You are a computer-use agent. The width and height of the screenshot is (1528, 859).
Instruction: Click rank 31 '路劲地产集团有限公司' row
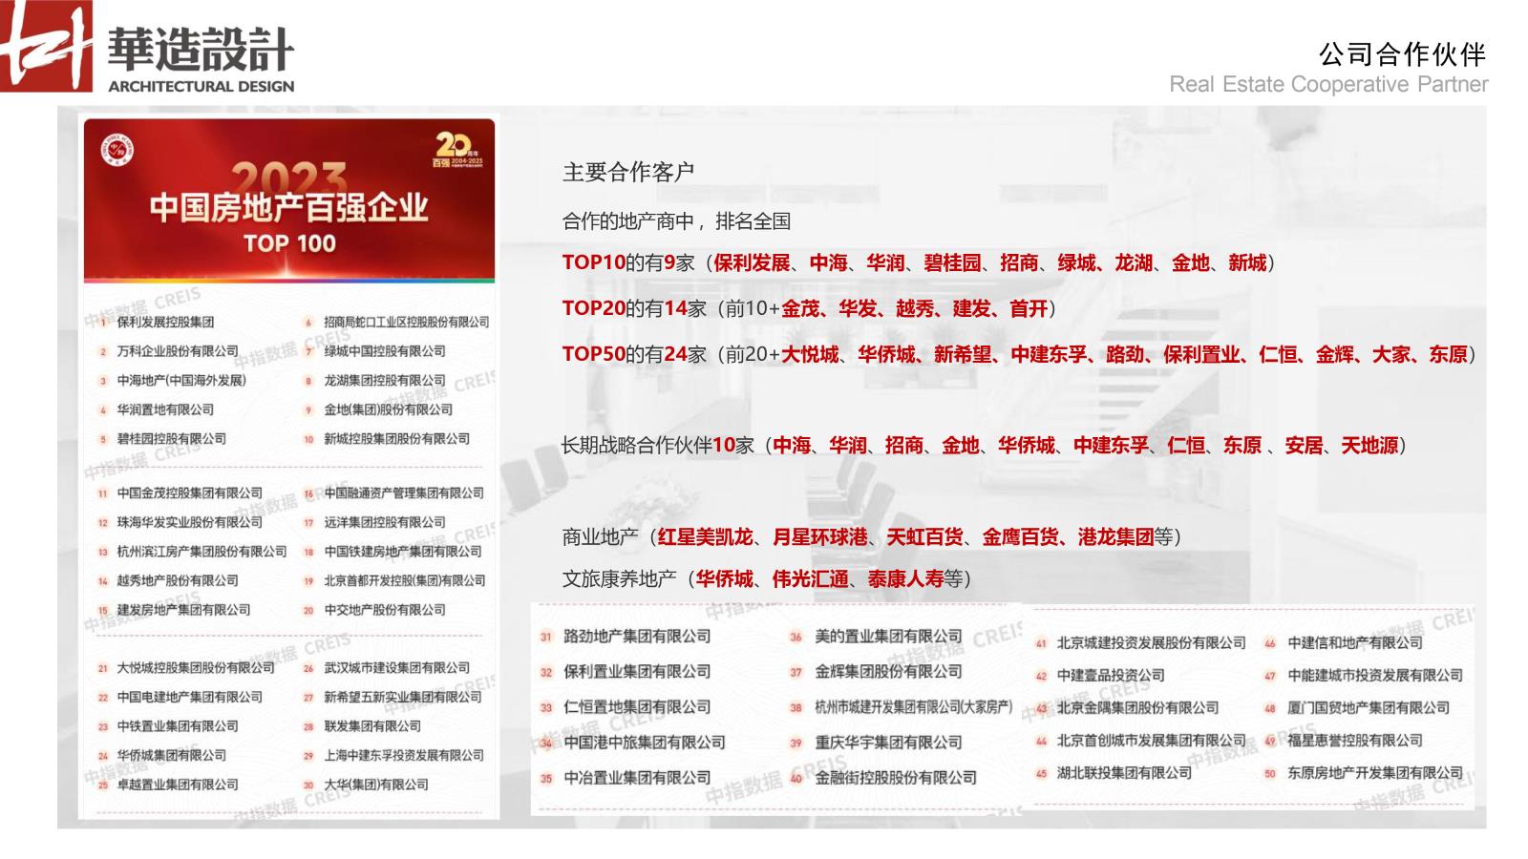click(626, 637)
